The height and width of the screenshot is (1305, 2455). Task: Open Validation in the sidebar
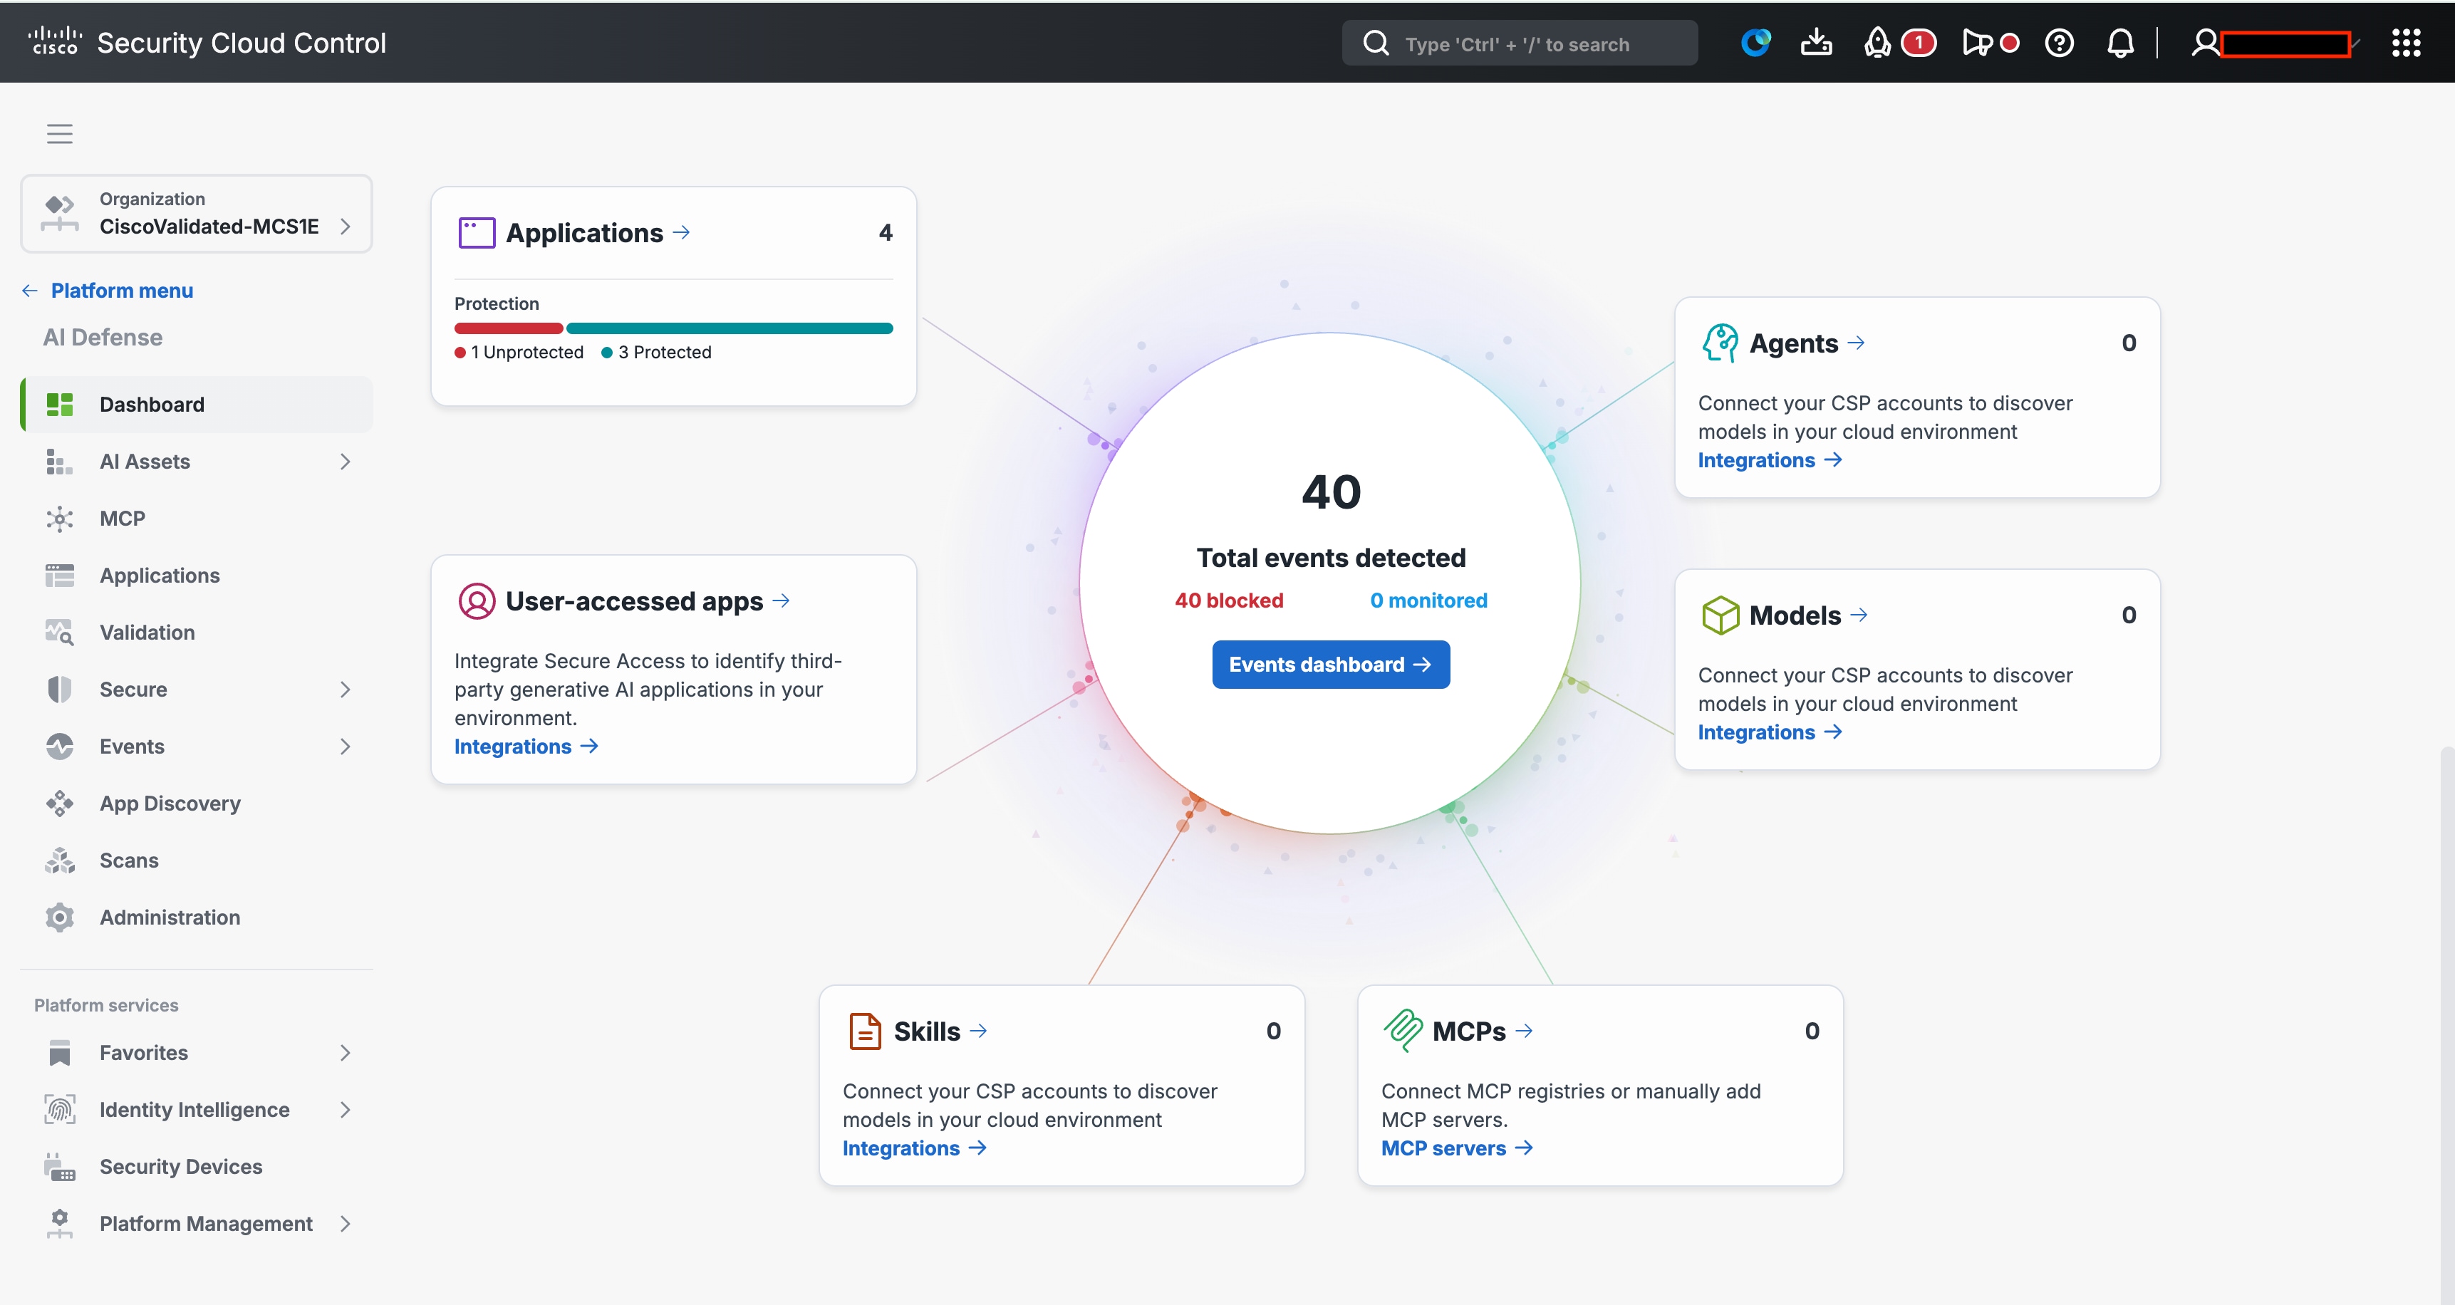pos(197,633)
